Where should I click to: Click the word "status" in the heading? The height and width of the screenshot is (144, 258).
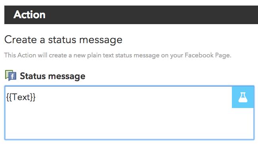coord(62,40)
